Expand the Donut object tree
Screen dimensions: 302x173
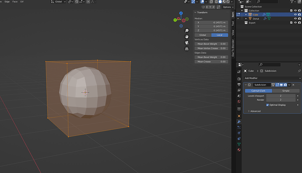pyautogui.click(x=246, y=19)
